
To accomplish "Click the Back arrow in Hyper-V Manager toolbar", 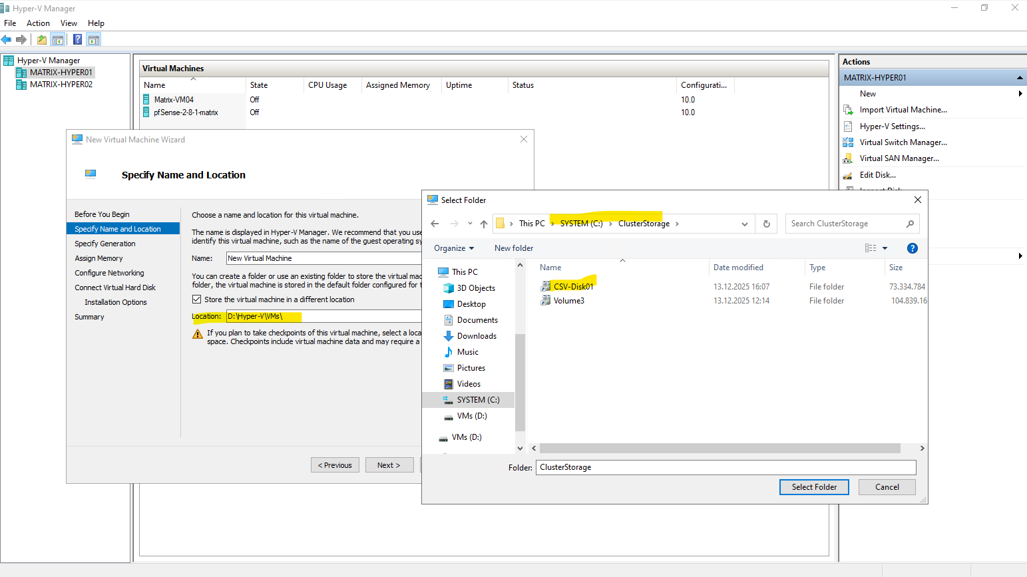I will coord(7,40).
